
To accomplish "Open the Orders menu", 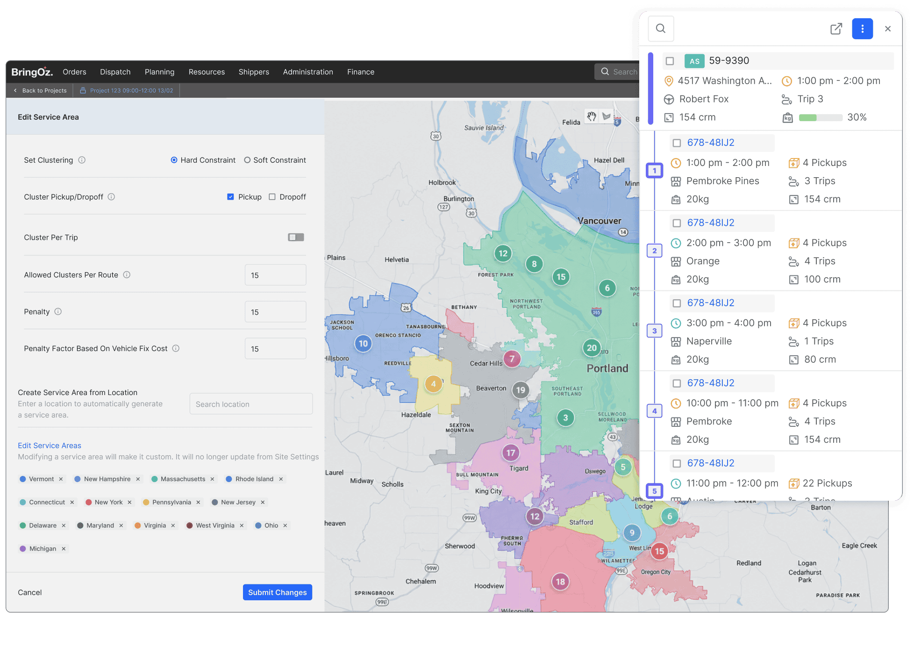I will point(74,72).
